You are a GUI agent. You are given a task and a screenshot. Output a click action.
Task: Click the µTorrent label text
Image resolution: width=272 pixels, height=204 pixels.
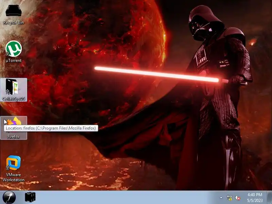(x=14, y=61)
